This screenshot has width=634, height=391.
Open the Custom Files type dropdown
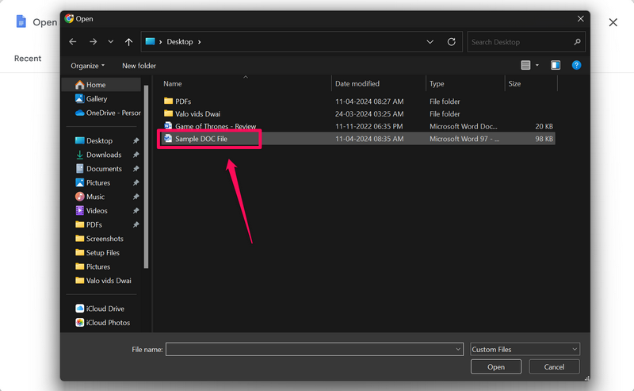525,349
